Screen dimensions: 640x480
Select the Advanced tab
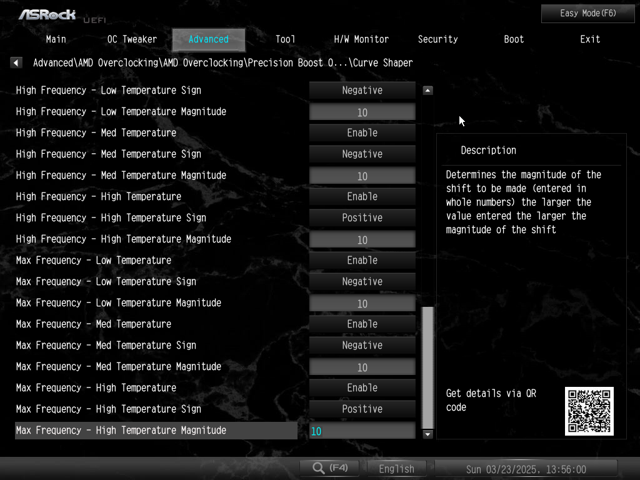(x=209, y=39)
